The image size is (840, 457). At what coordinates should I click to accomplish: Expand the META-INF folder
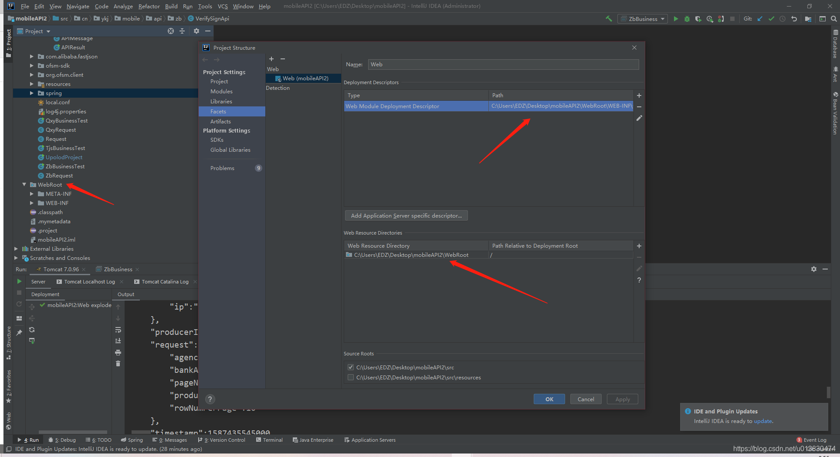[x=31, y=194]
